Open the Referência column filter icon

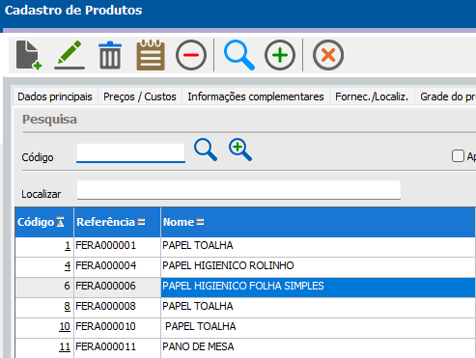(x=141, y=222)
